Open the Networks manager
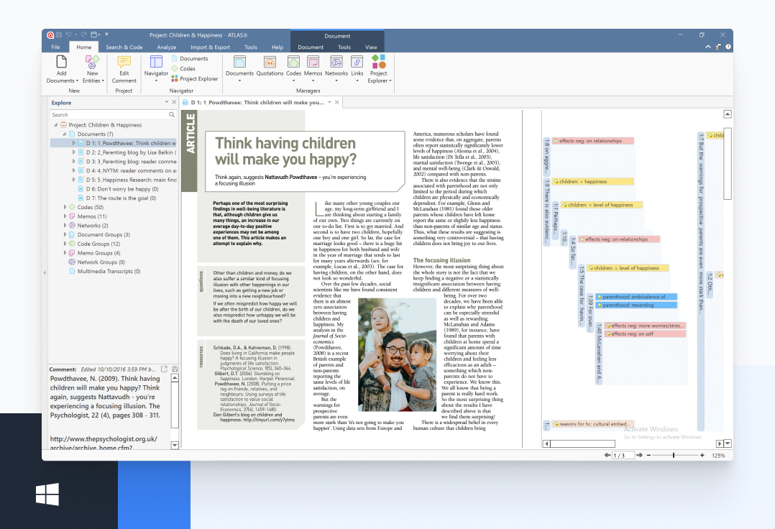This screenshot has width=775, height=529. click(x=336, y=63)
